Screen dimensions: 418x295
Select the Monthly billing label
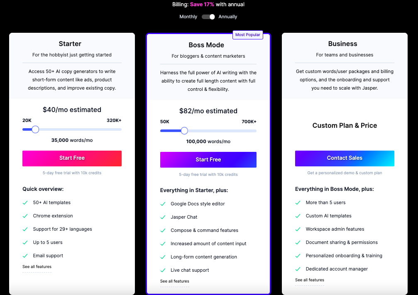(188, 17)
